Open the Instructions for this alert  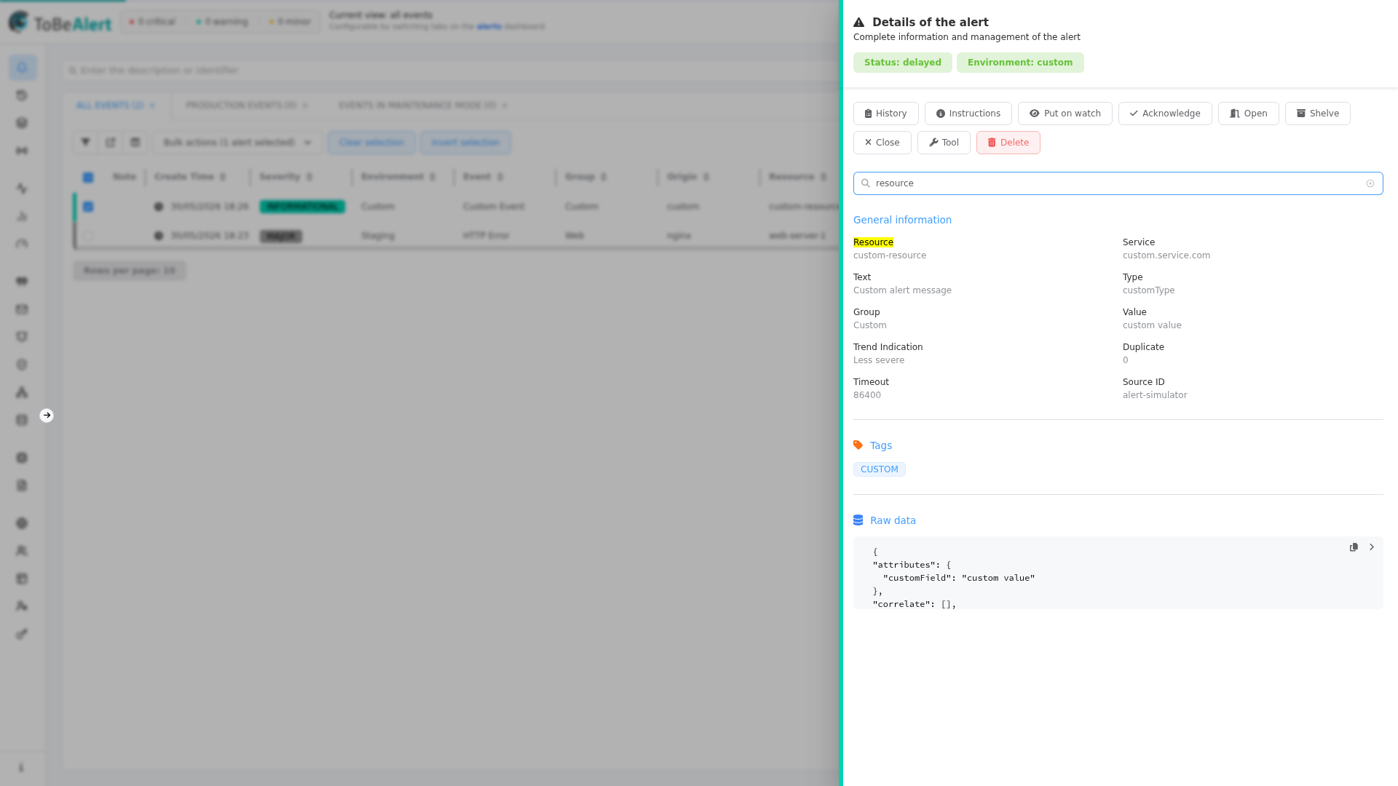pos(968,114)
